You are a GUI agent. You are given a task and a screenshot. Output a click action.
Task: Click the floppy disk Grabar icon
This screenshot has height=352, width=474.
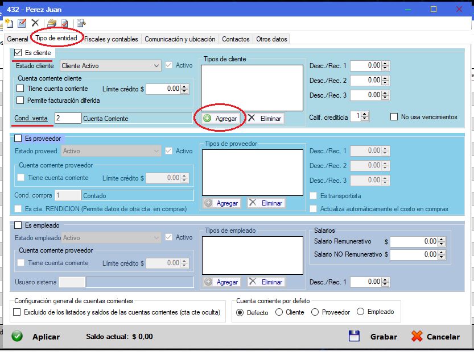[354, 336]
